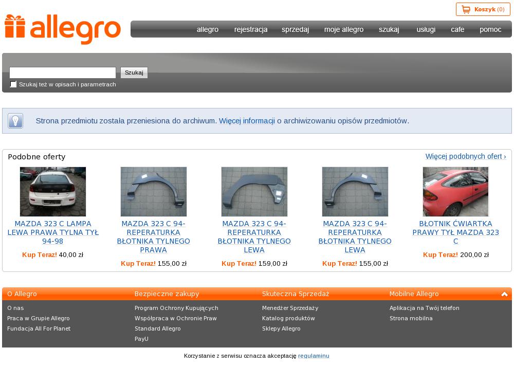Click the Bezpieczne zakupy footer heading
The height and width of the screenshot is (366, 514).
167,294
